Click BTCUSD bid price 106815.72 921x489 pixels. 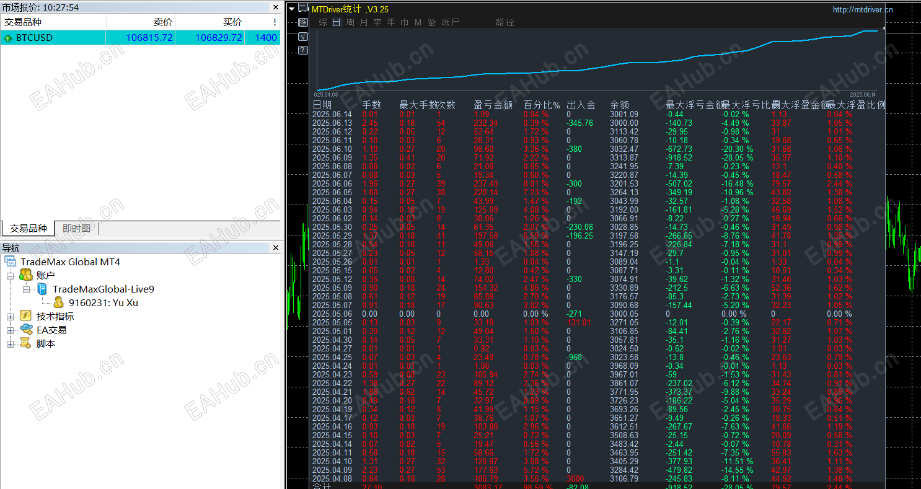tap(149, 38)
